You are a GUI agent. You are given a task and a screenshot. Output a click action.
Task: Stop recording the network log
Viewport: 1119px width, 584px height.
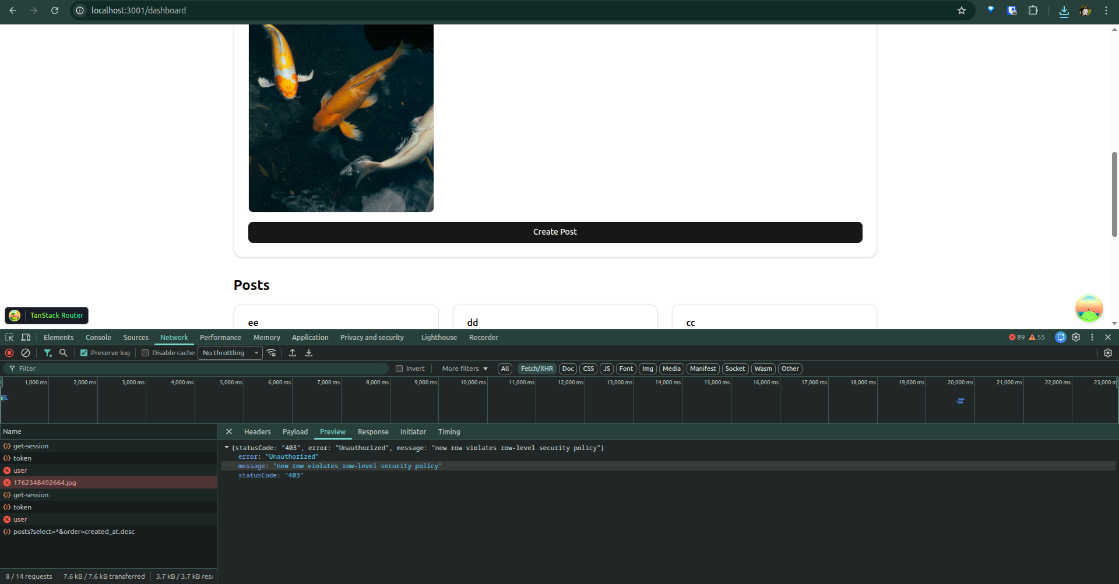[x=9, y=353]
